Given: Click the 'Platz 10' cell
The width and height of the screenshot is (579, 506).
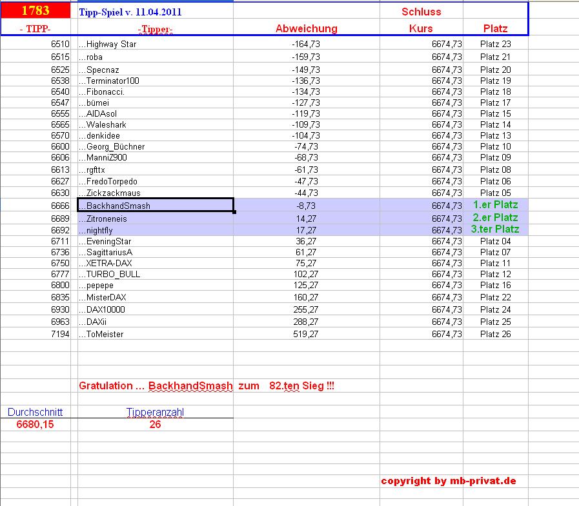Looking at the screenshot, I should [496, 147].
